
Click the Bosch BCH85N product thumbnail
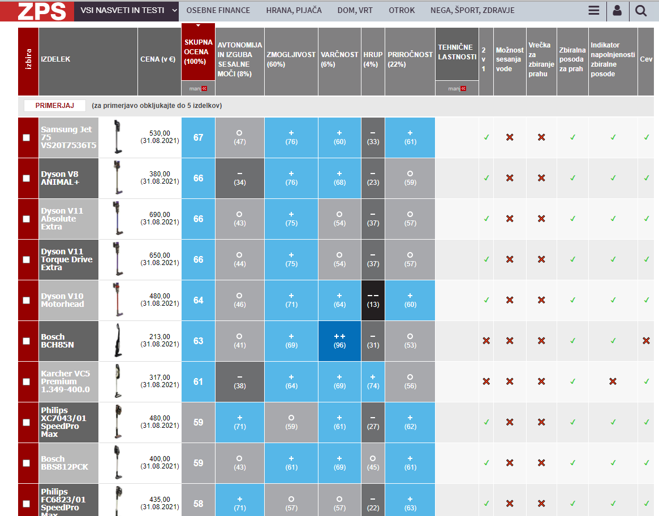[118, 340]
